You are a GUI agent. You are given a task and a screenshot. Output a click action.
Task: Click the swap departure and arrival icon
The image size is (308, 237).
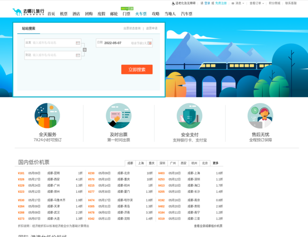(x=84, y=49)
